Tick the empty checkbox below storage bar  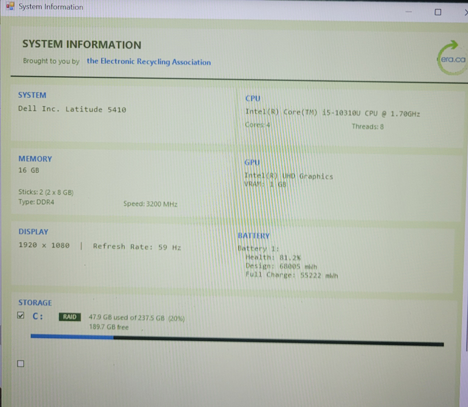20,363
